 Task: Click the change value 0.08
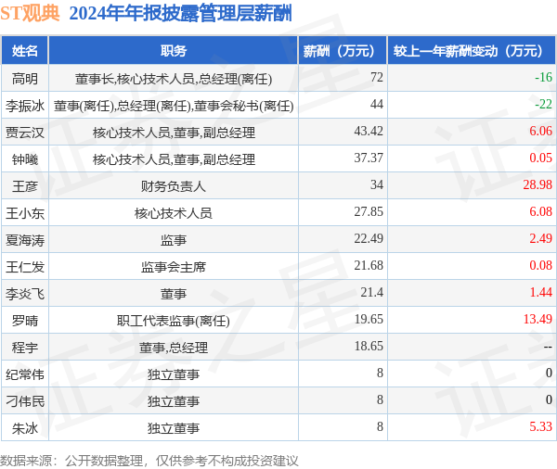[x=540, y=265]
